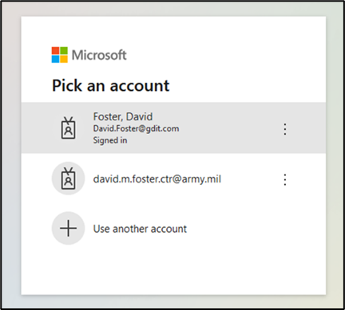This screenshot has width=345, height=310.
Task: Select the Use another account row
Action: (173, 229)
